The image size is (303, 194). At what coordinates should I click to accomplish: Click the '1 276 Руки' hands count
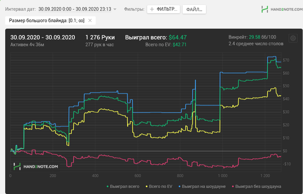pyautogui.click(x=100, y=38)
